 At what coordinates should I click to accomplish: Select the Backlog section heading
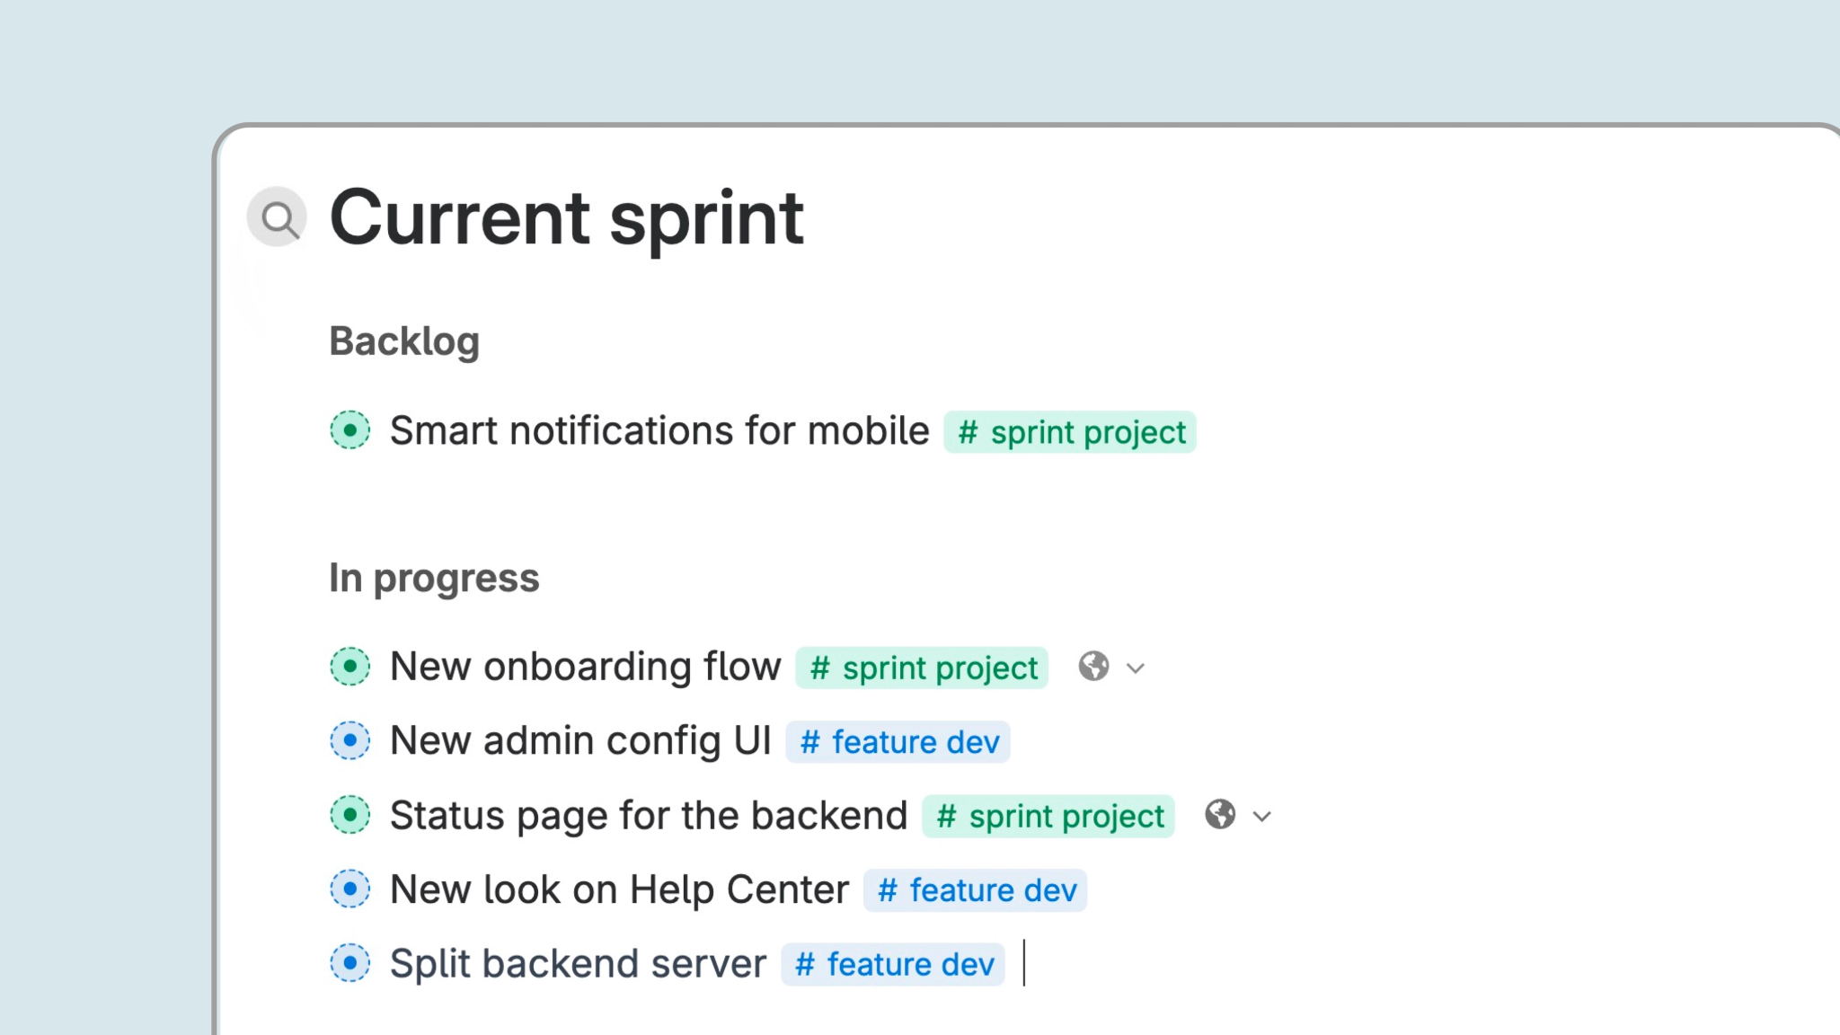click(x=404, y=341)
